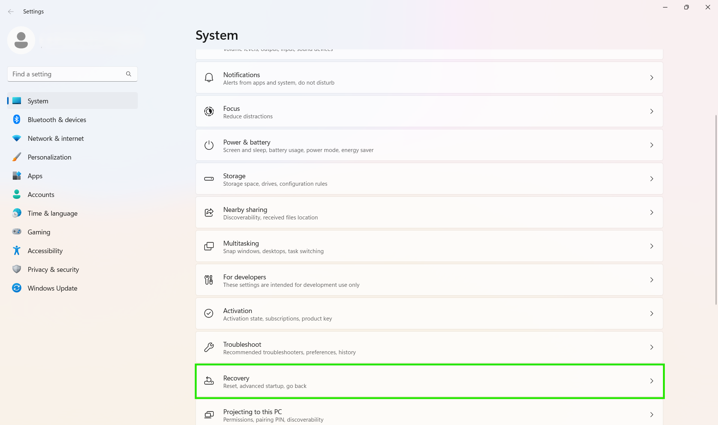Image resolution: width=718 pixels, height=425 pixels.
Task: Click the Privacy shield icon
Action: pos(16,269)
